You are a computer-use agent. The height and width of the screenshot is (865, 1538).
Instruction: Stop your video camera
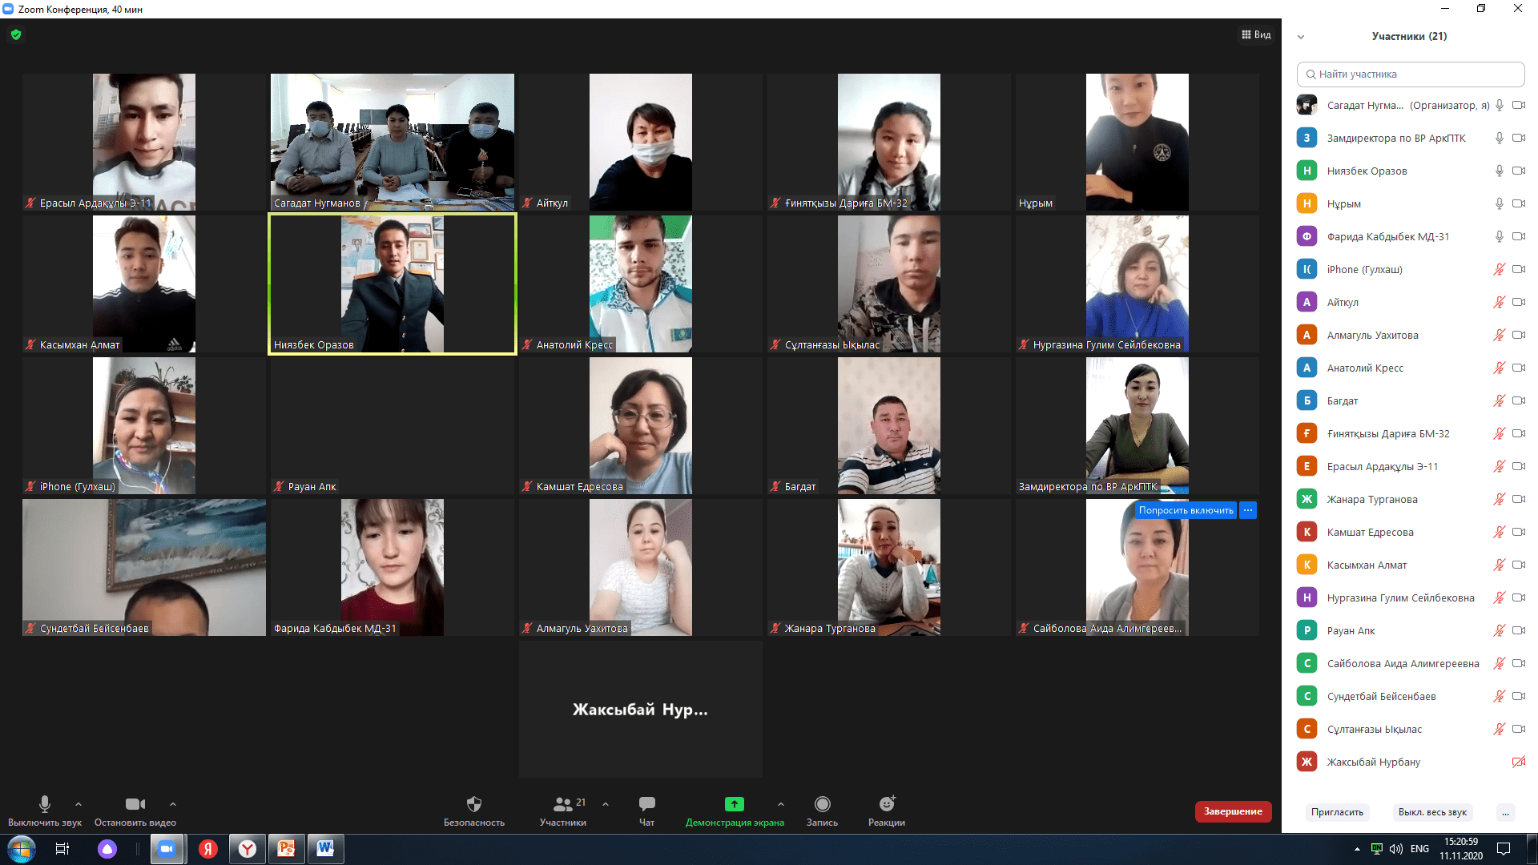135,804
